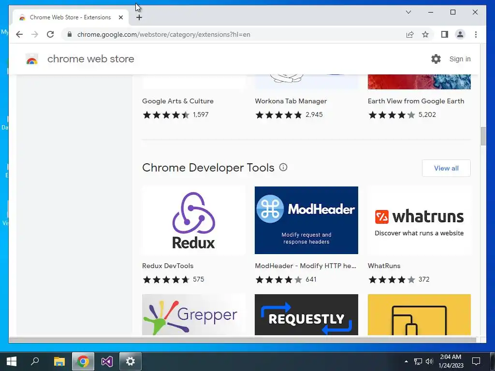Open Chrome side panel icon

pos(445,34)
